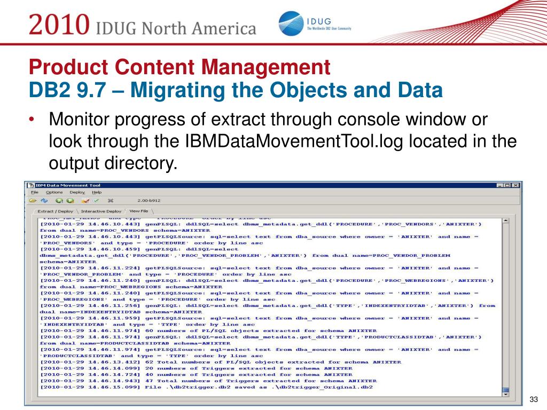Click the '2010 IDUG North America' header text
547x410 pixels.
143,25
